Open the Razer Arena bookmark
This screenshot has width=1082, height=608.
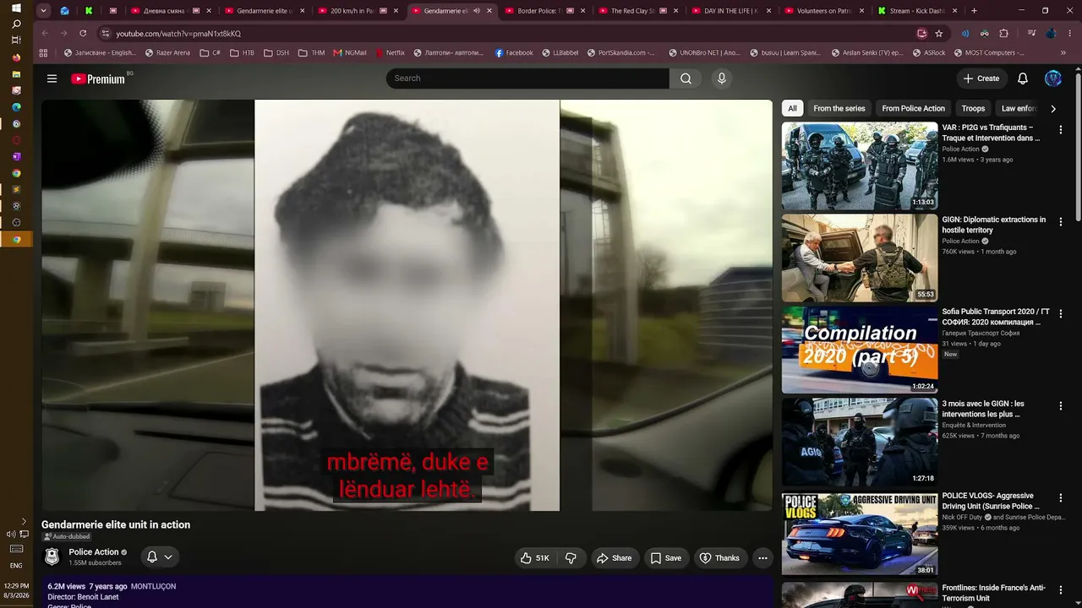click(167, 52)
